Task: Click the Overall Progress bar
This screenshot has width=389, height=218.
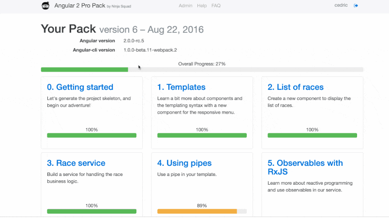Action: pos(202,70)
